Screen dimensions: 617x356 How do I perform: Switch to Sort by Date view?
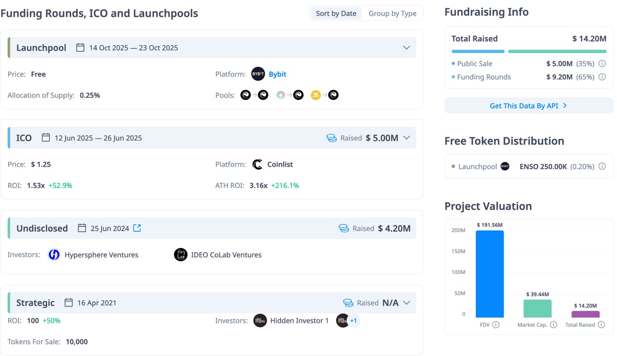click(x=336, y=13)
